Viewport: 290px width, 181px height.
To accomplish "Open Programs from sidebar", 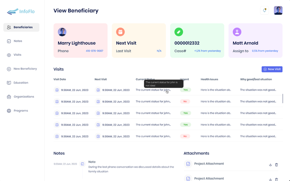I will (20, 111).
